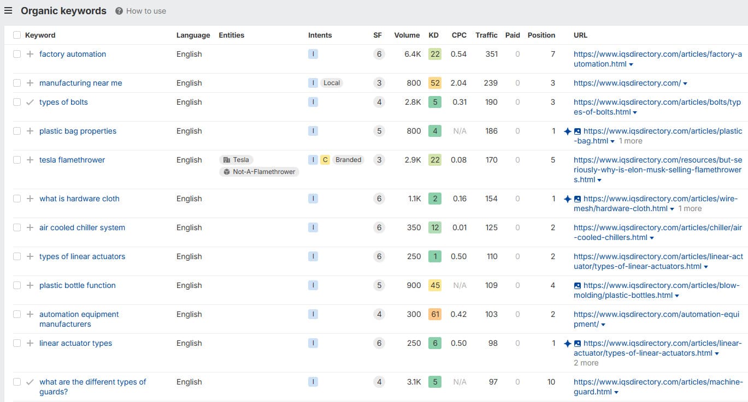The width and height of the screenshot is (748, 402).
Task: Click AI sparkle icon in plastic bag properties row
Action: (x=568, y=131)
